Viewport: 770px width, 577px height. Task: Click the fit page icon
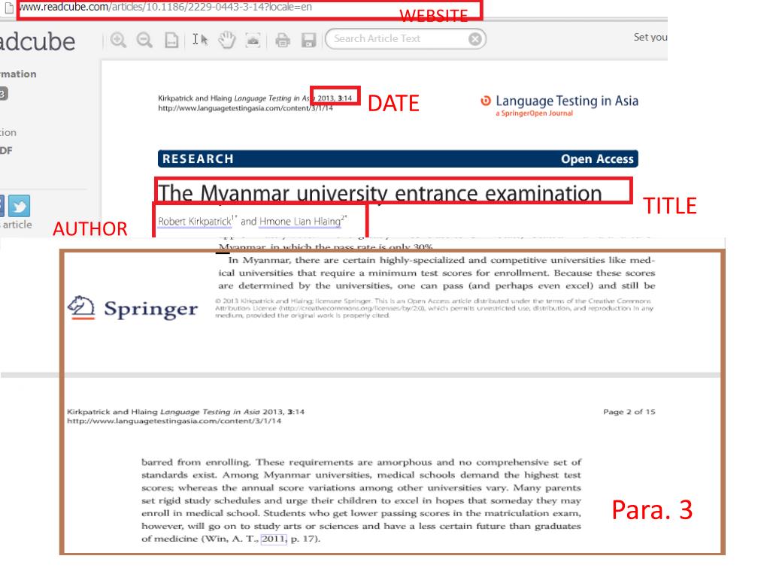tap(172, 39)
